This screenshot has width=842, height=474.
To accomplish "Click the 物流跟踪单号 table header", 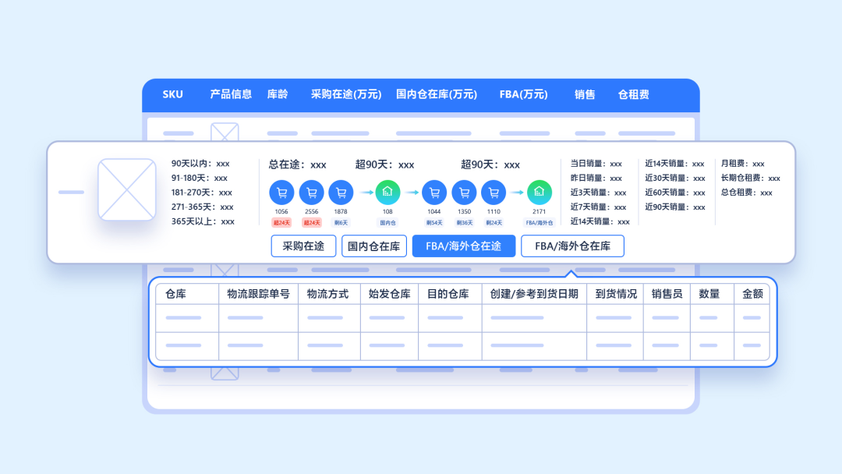I will click(258, 293).
